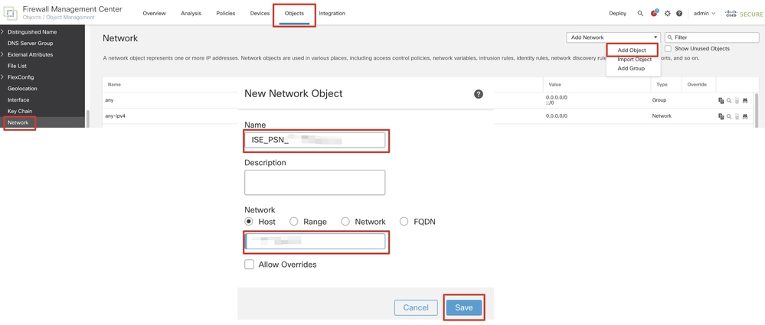Select DNS Server Group in sidebar
This screenshot has height=325, width=765.
pos(31,44)
